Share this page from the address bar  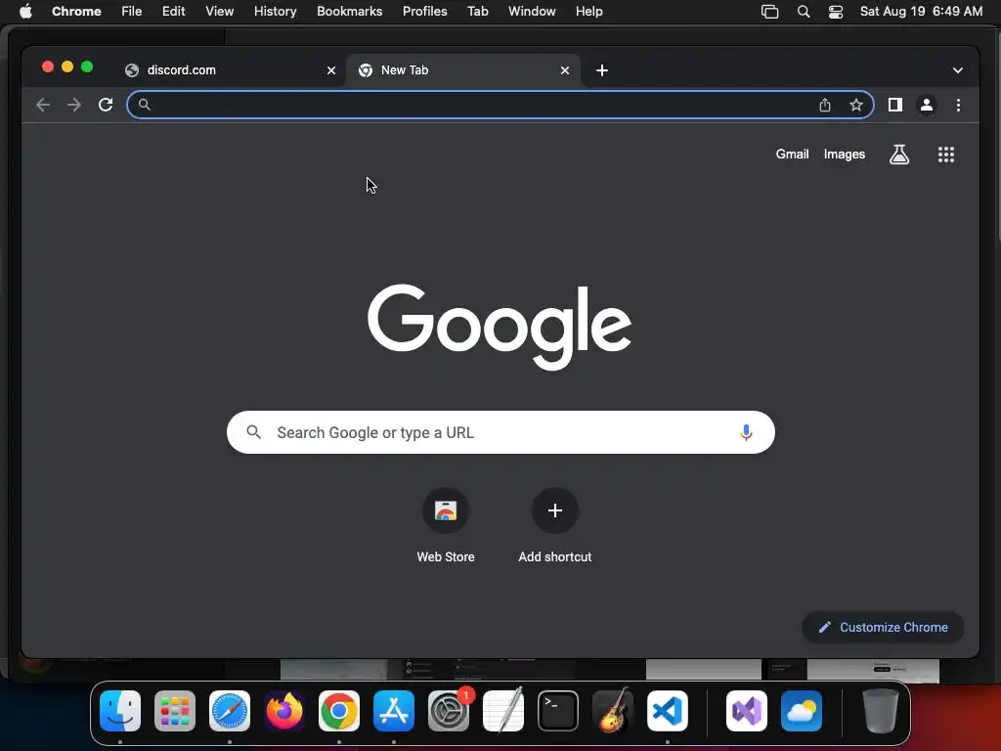(825, 105)
